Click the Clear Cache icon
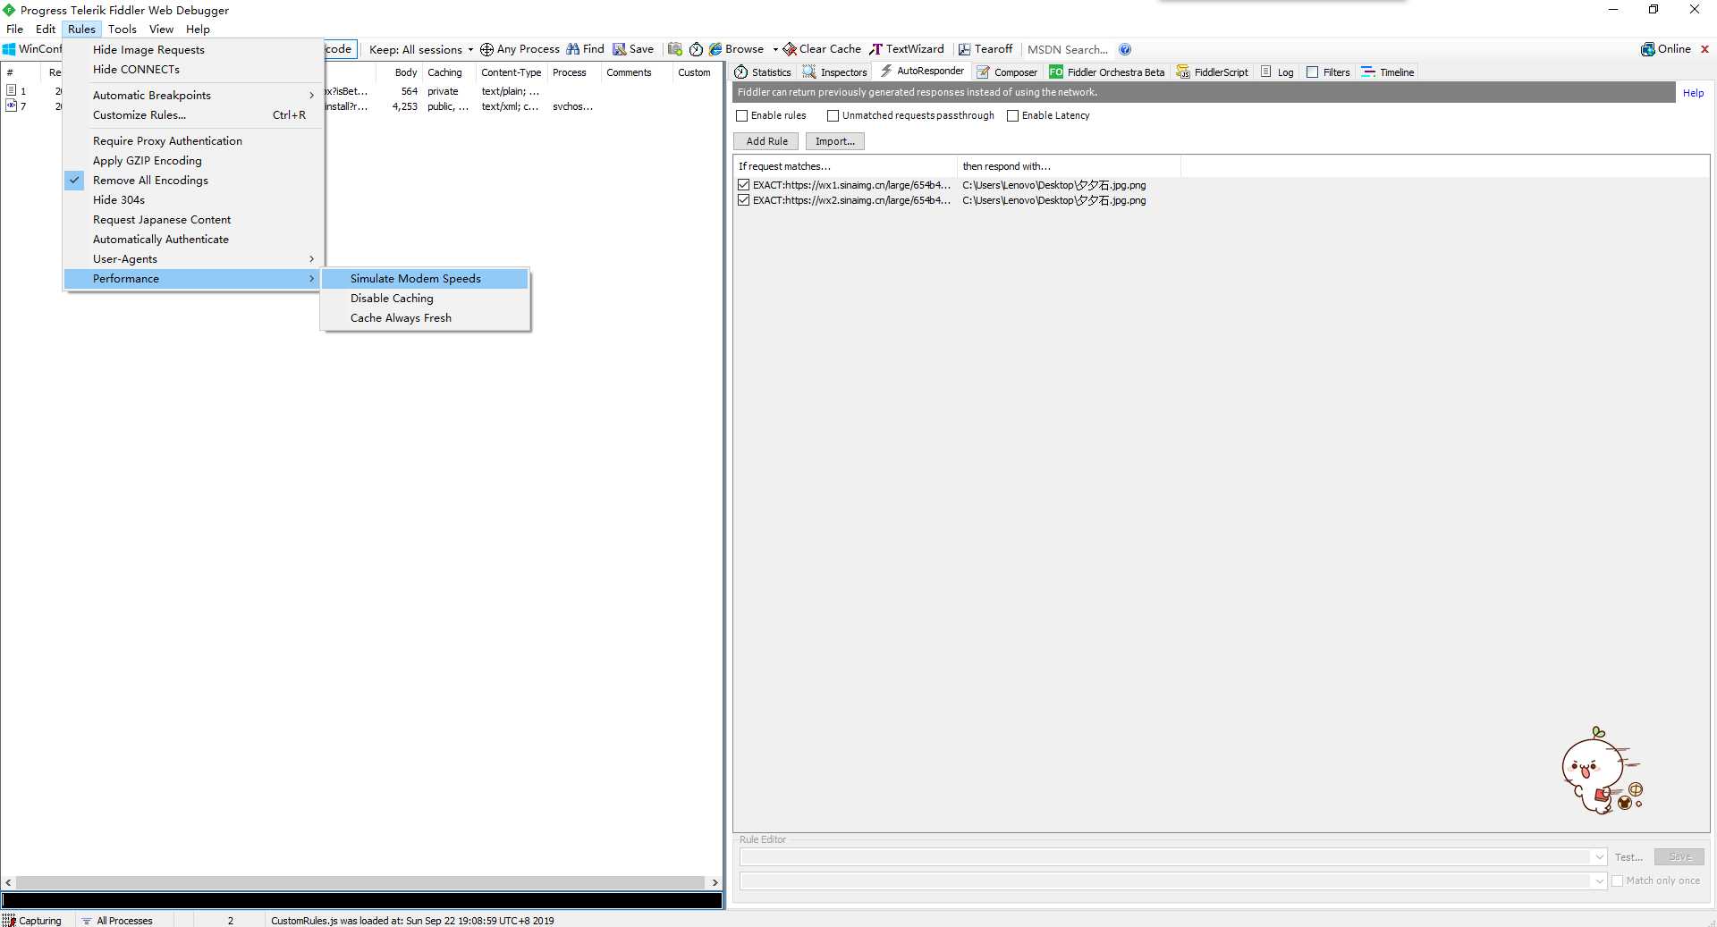 [790, 49]
